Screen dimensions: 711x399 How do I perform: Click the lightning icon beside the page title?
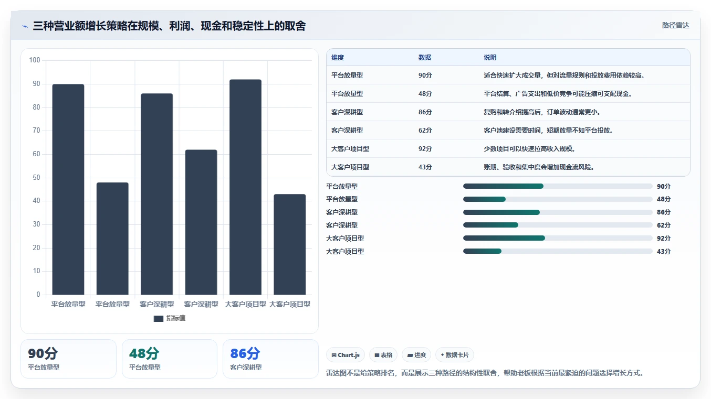pyautogui.click(x=25, y=26)
